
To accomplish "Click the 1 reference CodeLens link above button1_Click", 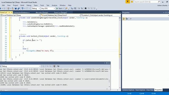I will pos(22,34).
